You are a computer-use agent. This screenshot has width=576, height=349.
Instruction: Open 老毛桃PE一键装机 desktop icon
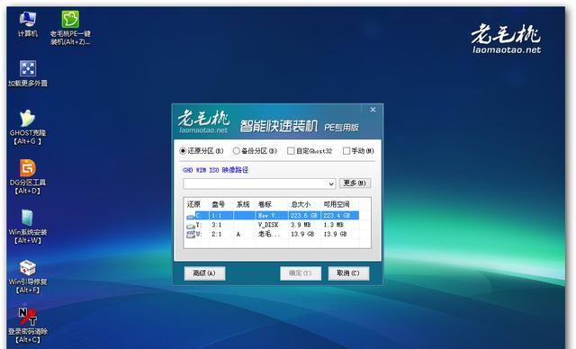(x=70, y=28)
